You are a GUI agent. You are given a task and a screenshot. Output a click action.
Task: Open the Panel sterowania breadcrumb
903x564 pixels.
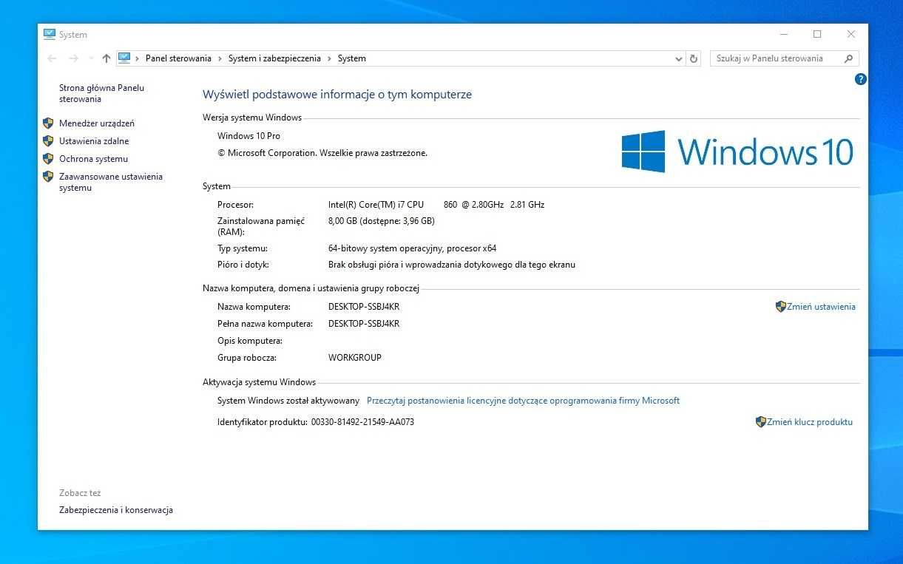[x=178, y=58]
